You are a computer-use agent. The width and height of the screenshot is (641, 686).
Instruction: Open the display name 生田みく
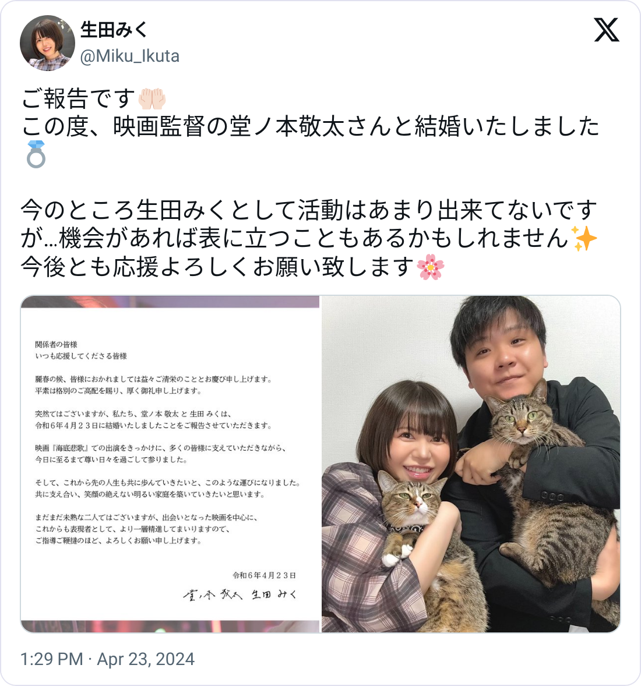(114, 30)
